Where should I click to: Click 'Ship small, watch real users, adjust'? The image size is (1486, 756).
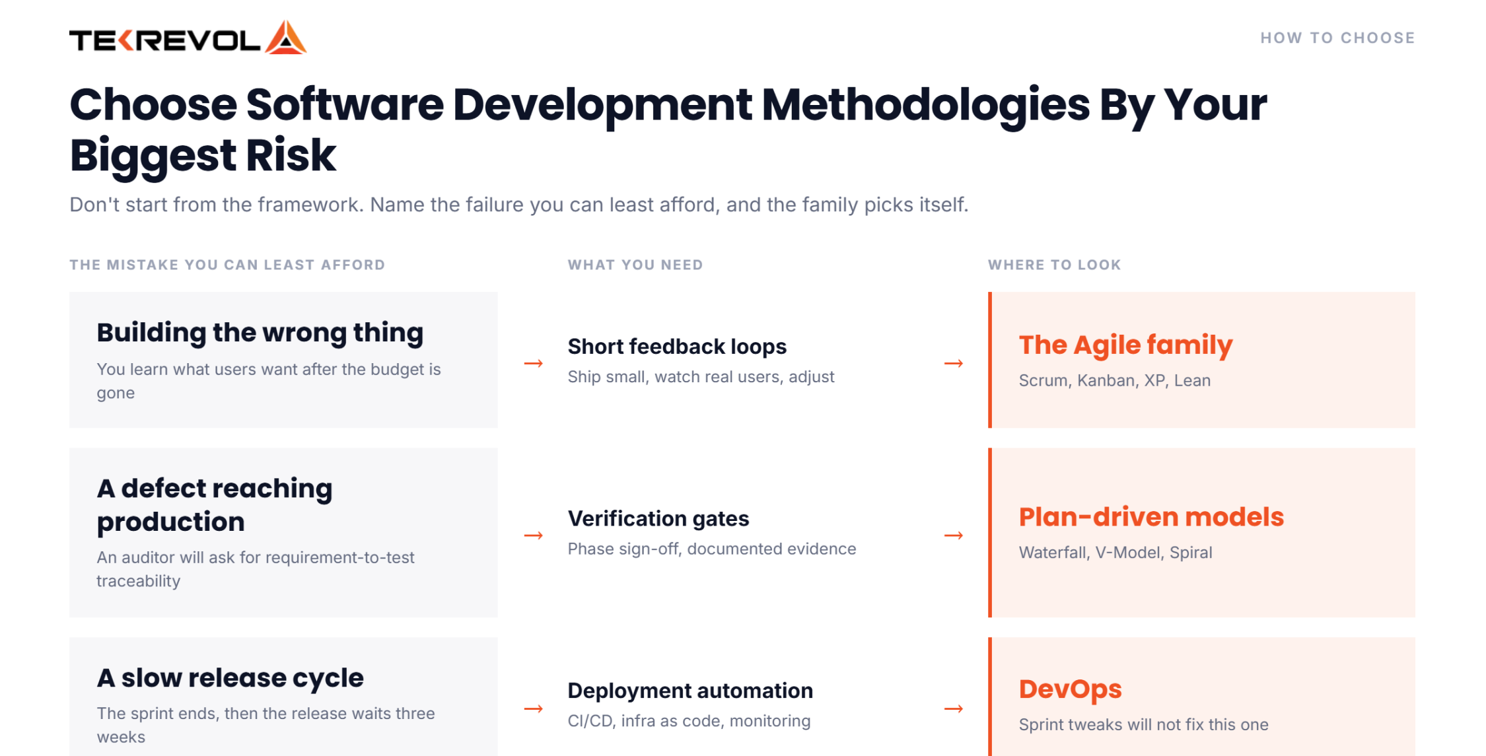pos(701,377)
